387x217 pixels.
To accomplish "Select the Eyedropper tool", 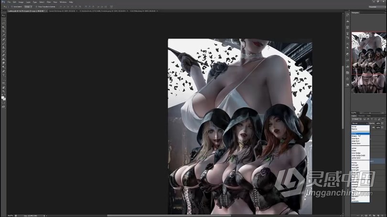I will coord(3,35).
